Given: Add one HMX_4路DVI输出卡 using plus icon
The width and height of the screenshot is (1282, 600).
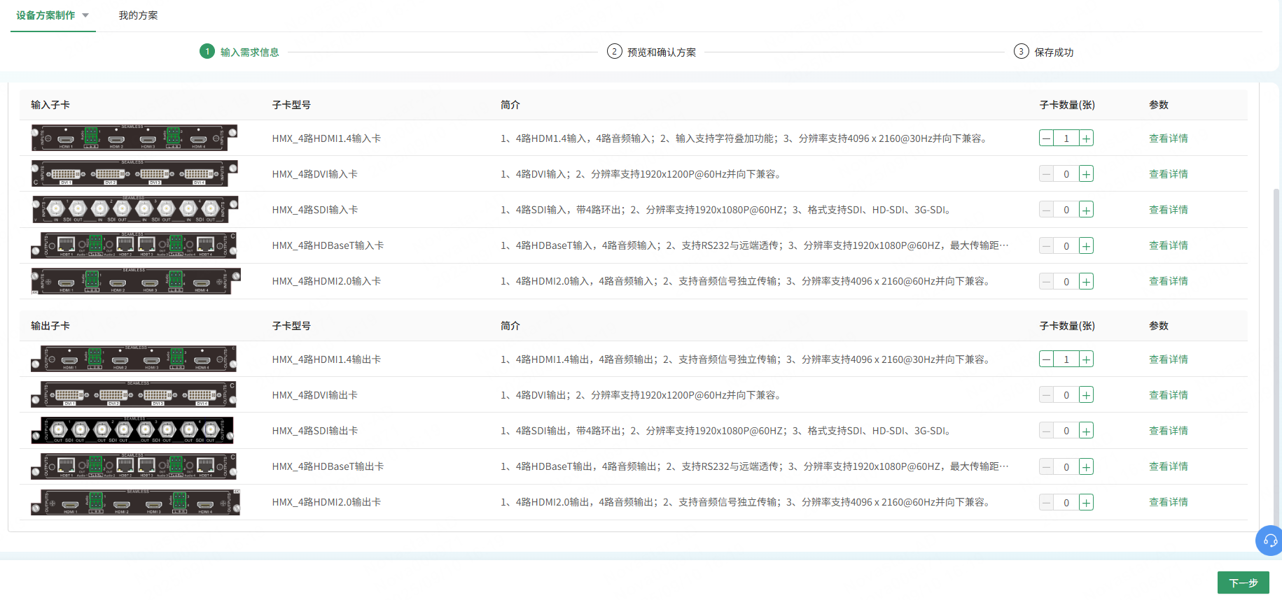Looking at the screenshot, I should point(1086,395).
